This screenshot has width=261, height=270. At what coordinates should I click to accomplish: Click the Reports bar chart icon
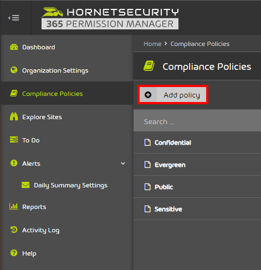tap(14, 206)
